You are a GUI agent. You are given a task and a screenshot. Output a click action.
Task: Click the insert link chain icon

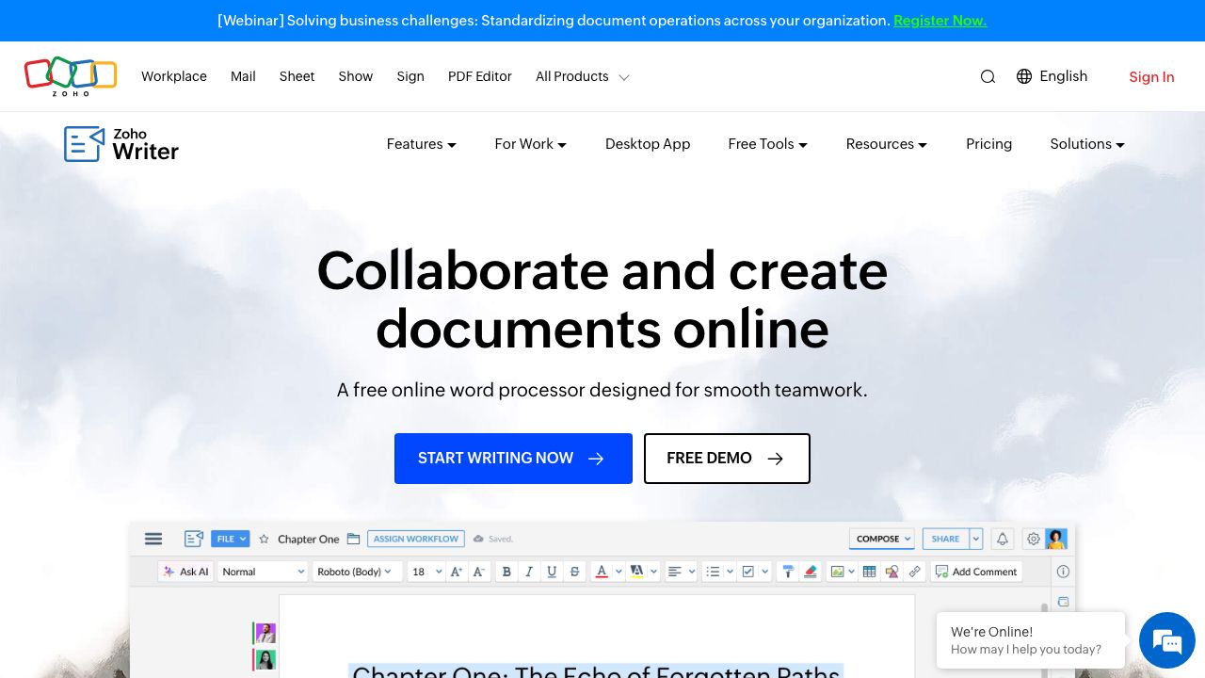(915, 572)
